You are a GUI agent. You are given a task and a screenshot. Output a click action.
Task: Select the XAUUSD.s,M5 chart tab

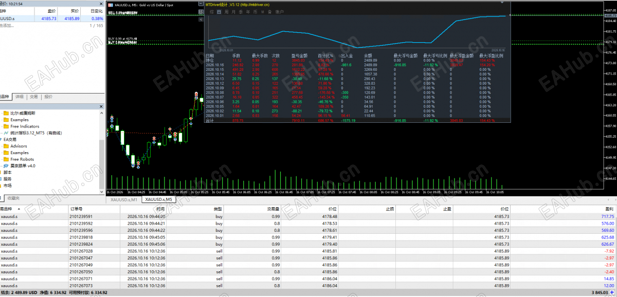pyautogui.click(x=158, y=199)
